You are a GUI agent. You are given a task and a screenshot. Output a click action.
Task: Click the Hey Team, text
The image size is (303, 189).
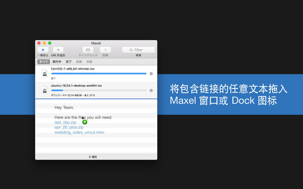(x=64, y=107)
